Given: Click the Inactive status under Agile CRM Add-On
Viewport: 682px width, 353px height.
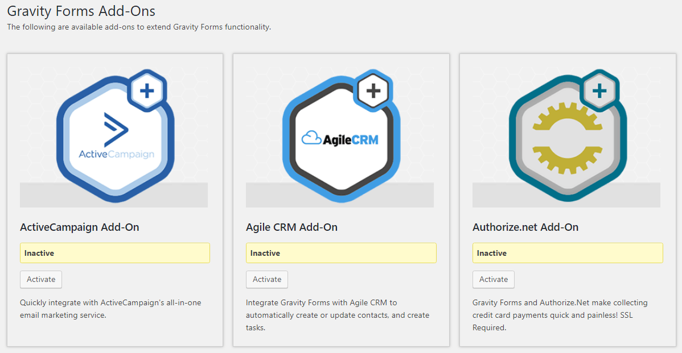Looking at the screenshot, I should pos(341,253).
